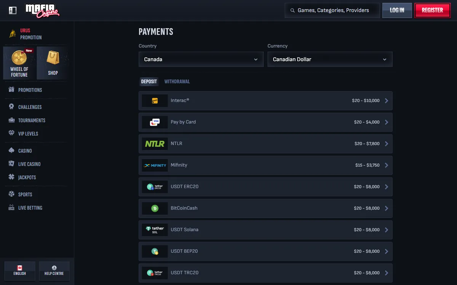The image size is (457, 285).
Task: Open Promotions in the sidebar
Action: [x=30, y=90]
